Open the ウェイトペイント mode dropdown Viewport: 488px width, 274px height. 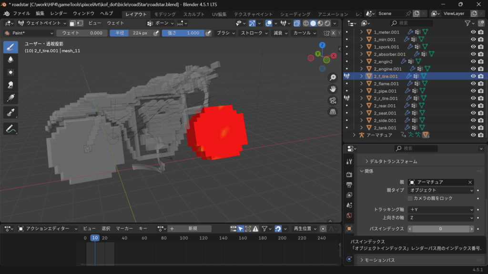tap(42, 23)
